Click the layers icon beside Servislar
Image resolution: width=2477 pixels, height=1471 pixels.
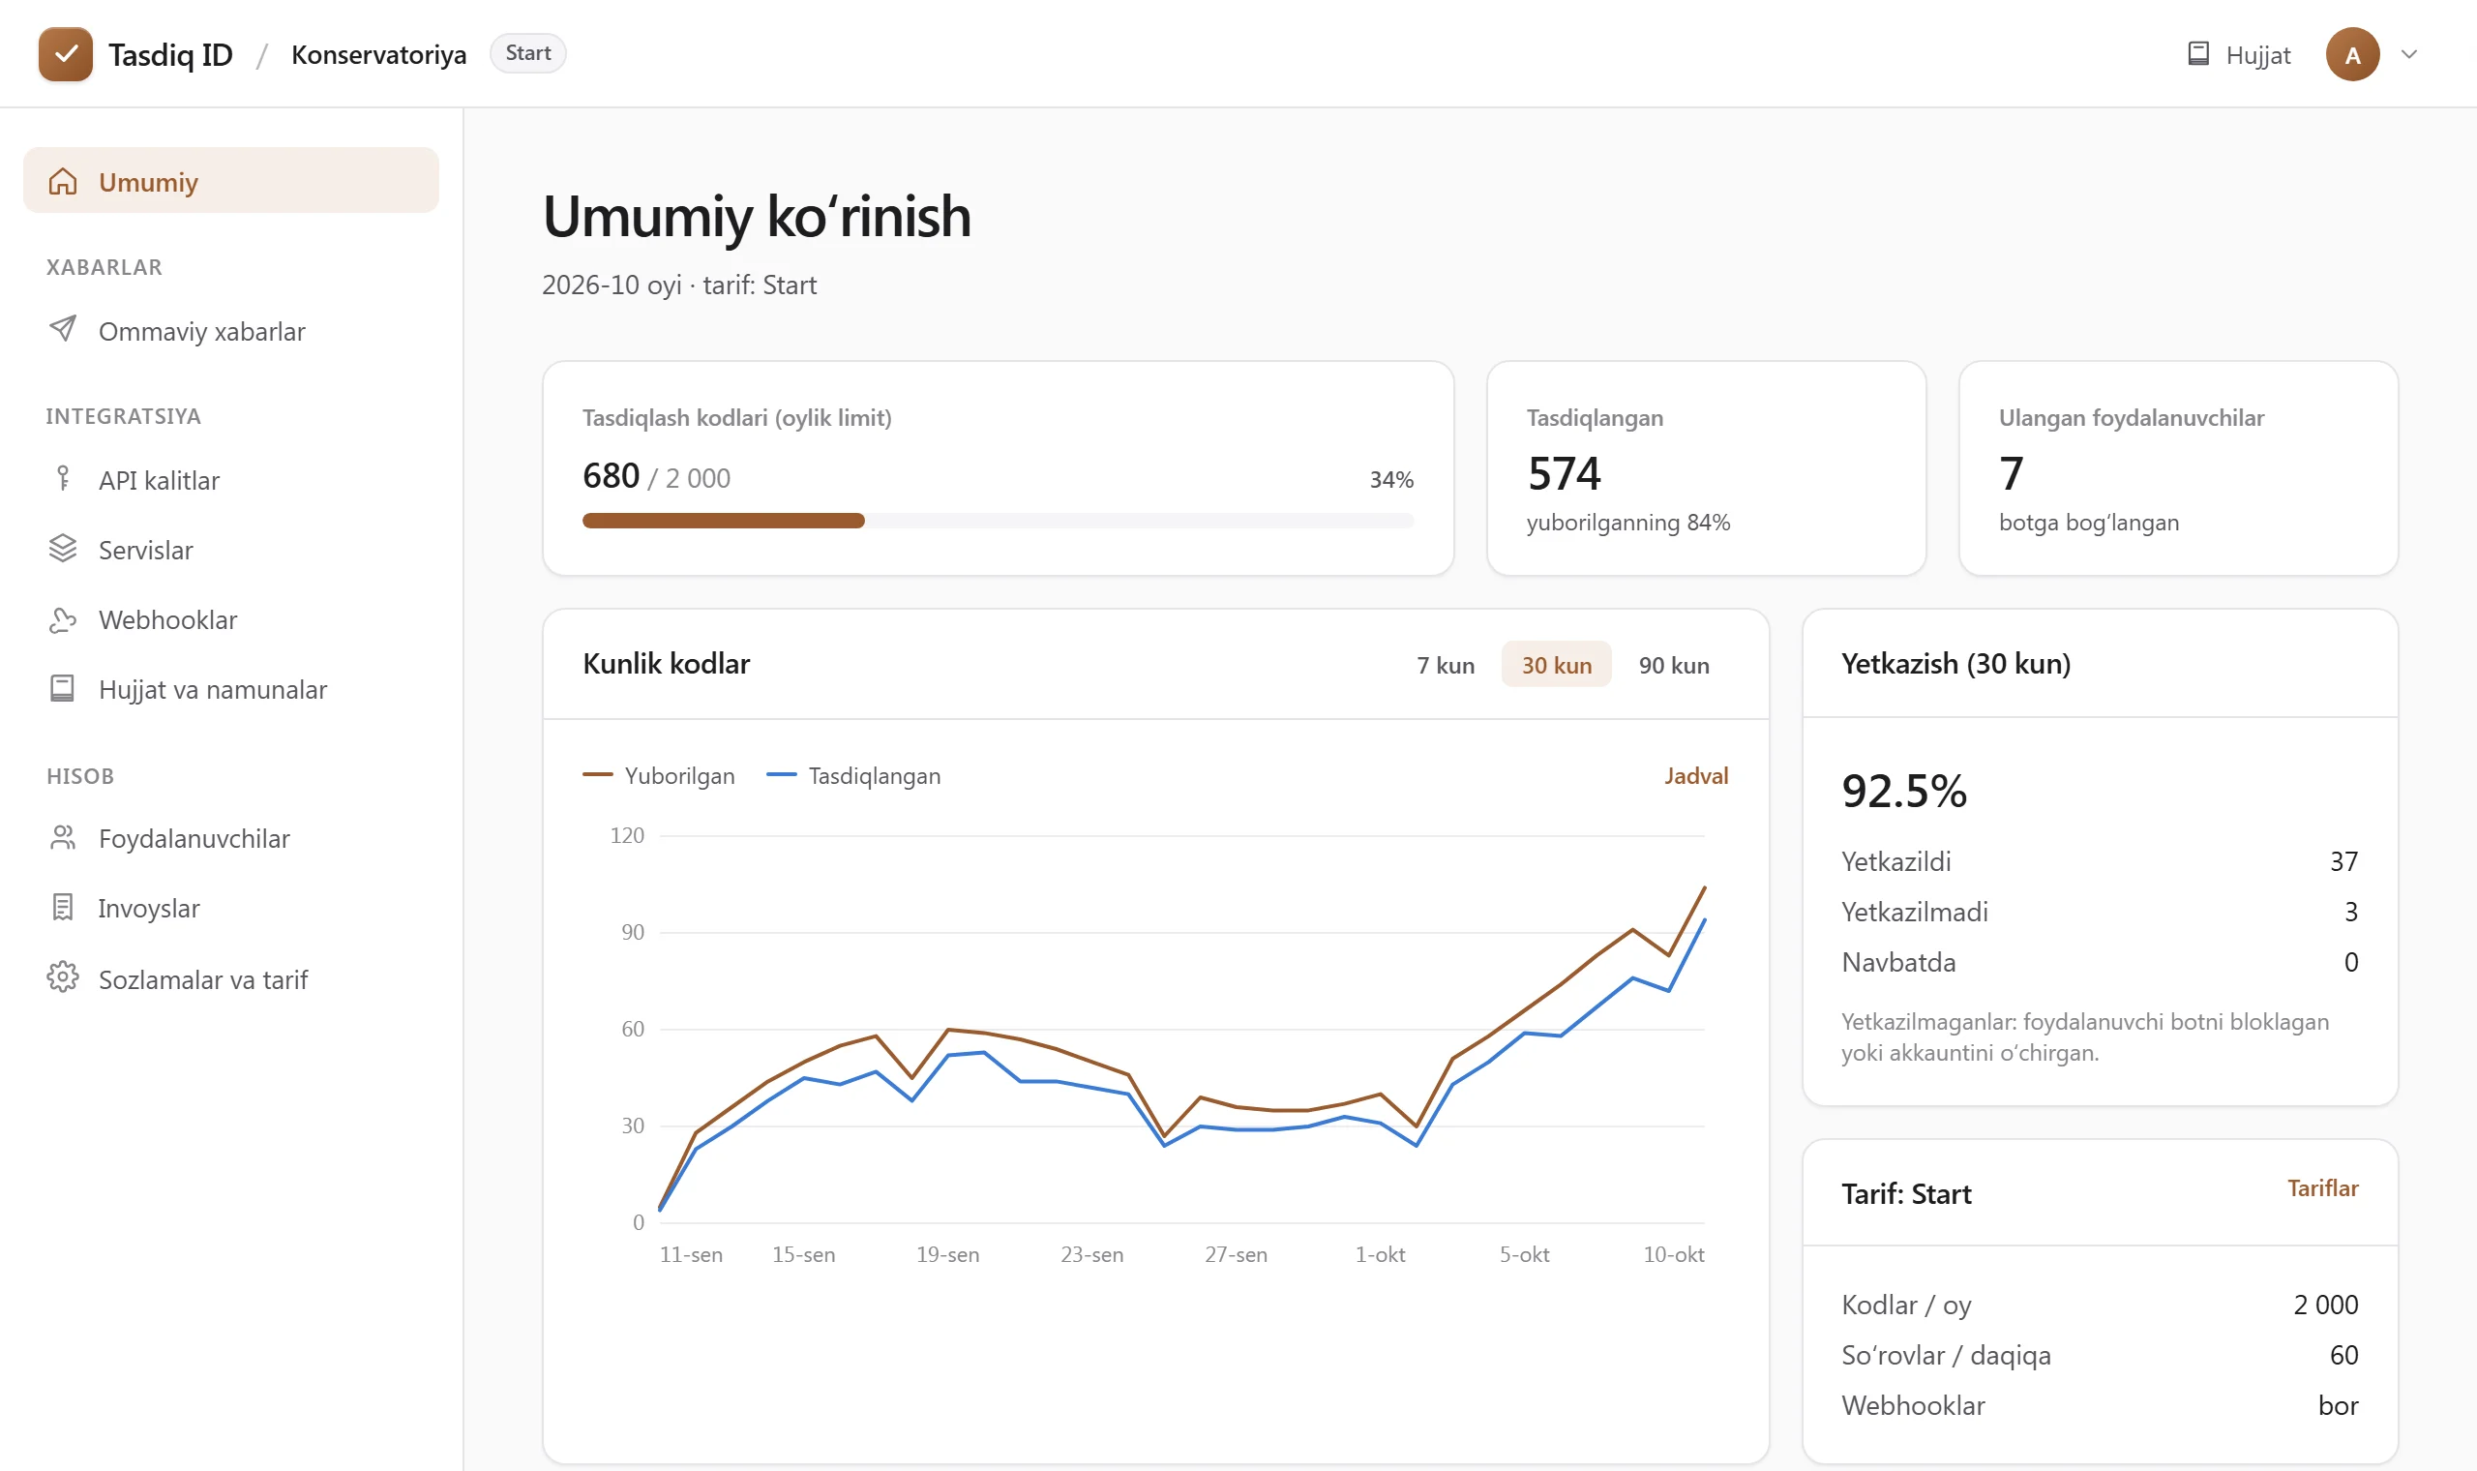63,548
